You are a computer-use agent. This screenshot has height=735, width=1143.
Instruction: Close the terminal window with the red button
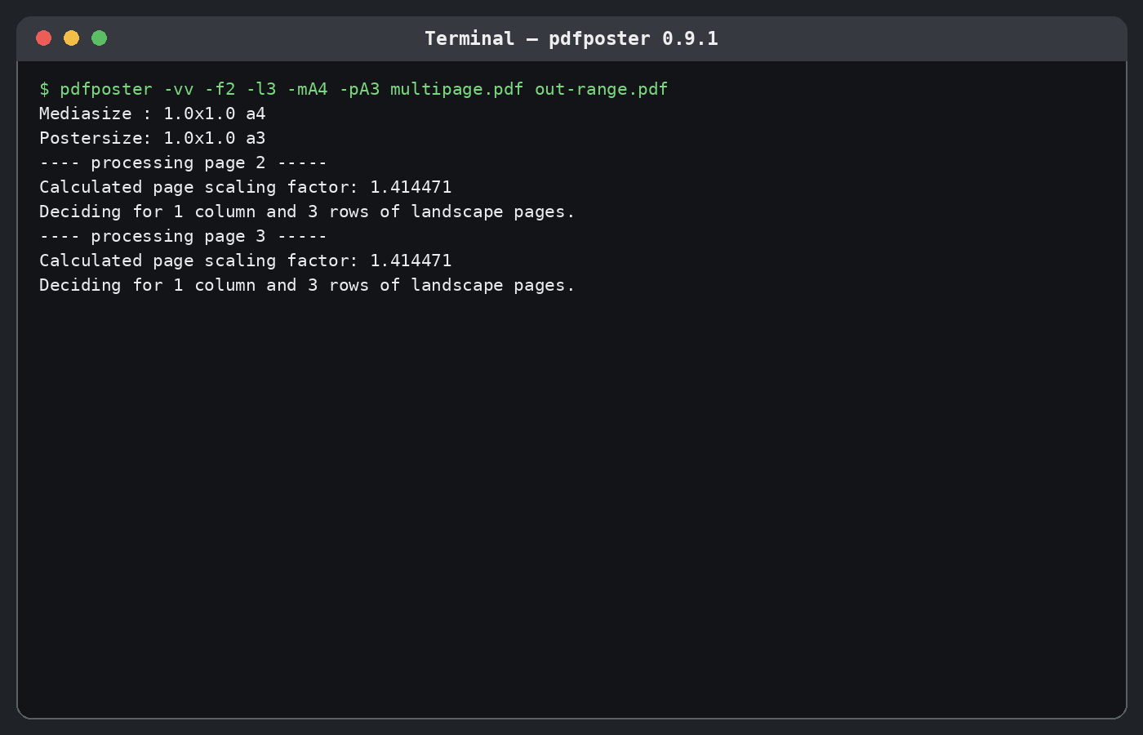coord(44,38)
